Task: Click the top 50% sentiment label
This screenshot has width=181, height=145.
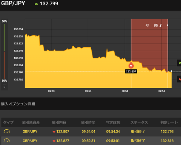Action: [5, 21]
